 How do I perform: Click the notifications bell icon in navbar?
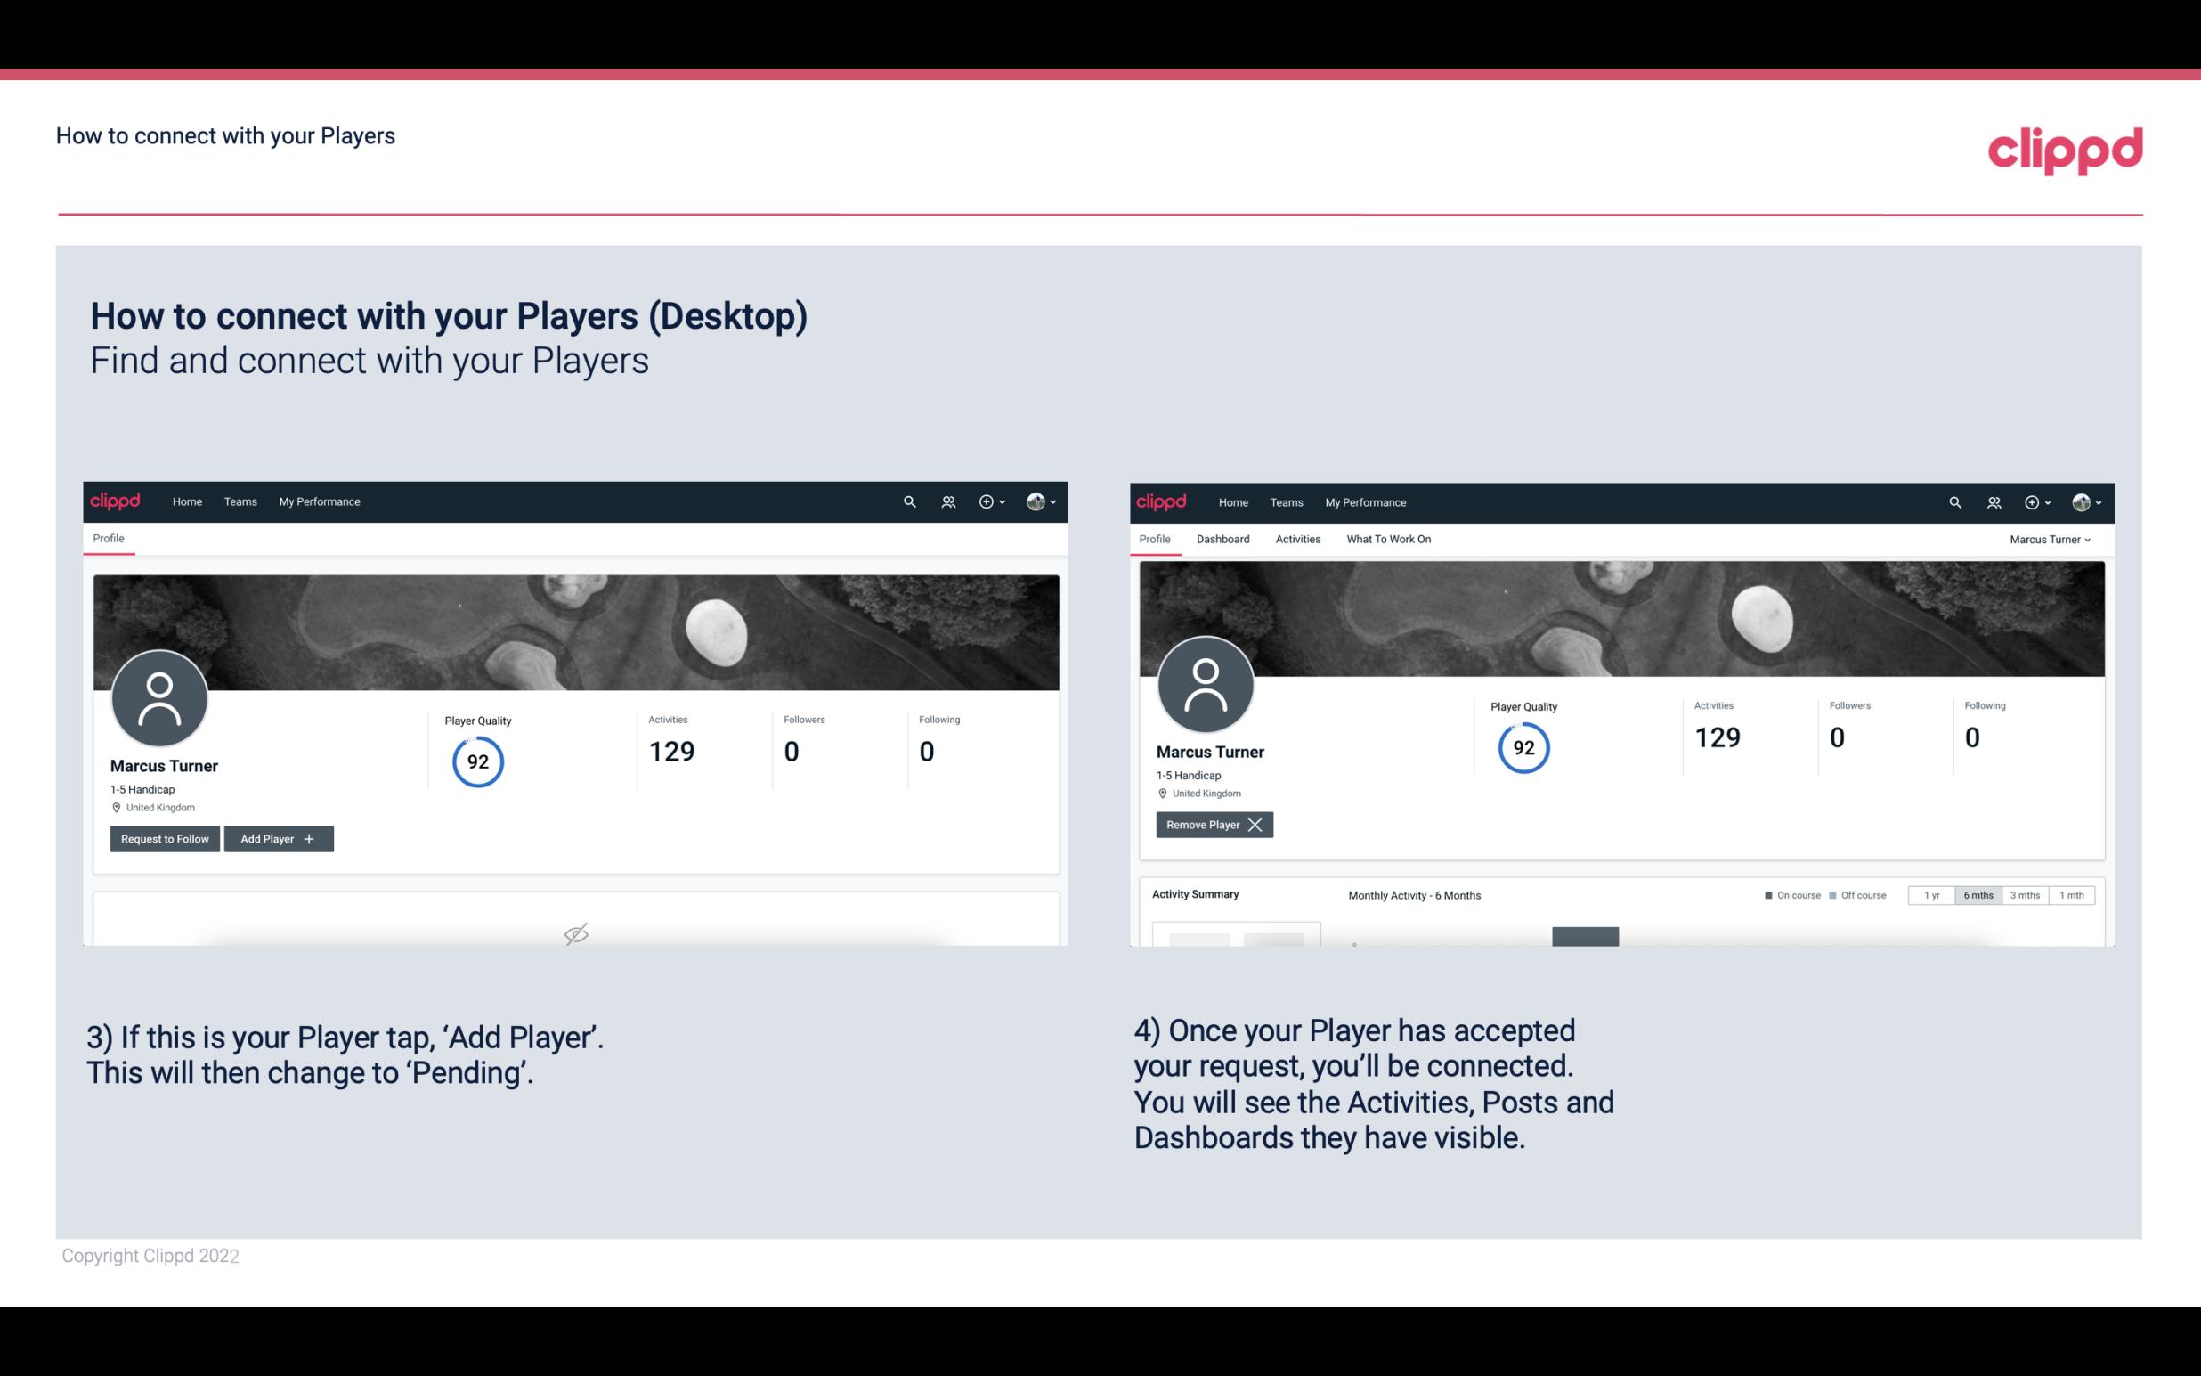point(946,501)
